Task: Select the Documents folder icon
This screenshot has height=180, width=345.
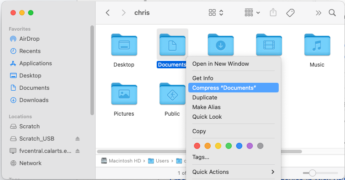Action: click(172, 45)
